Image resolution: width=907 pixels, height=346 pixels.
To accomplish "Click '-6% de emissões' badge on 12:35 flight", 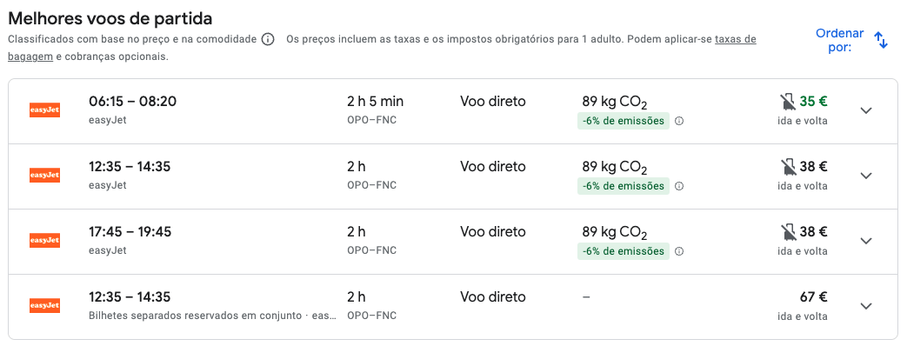I will (623, 186).
